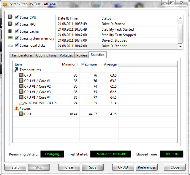Viewport: 190px width, 175px height.
Task: Click the warning icon next to Powers
Action: pos(17,108)
